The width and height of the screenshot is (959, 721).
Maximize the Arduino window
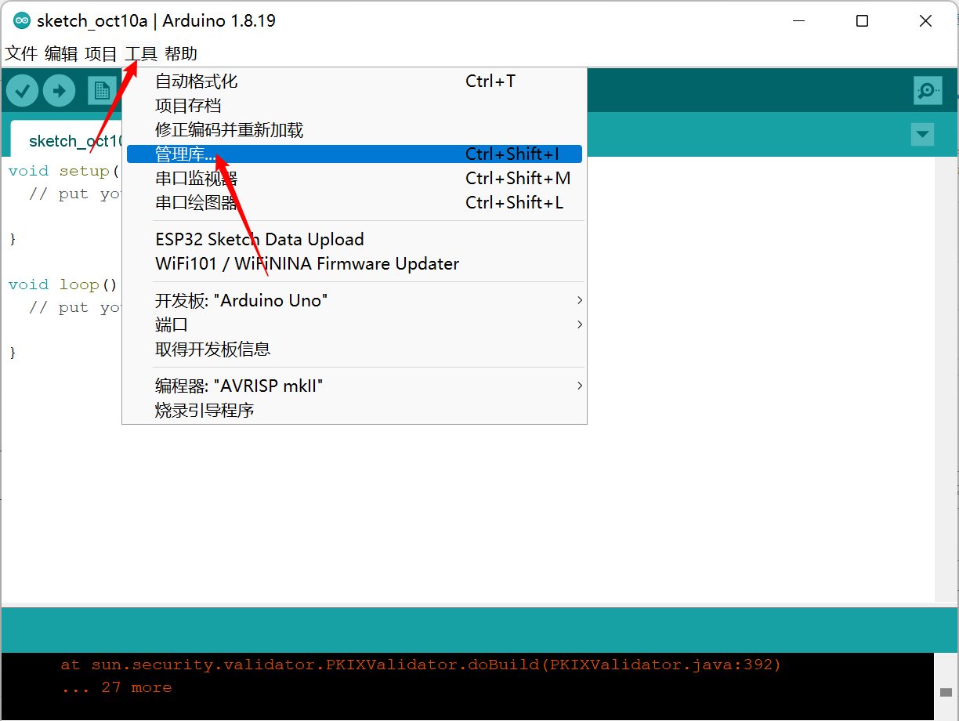(862, 21)
